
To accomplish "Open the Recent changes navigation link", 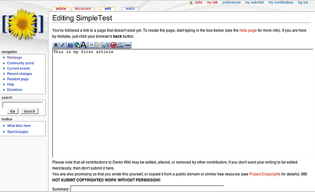I will [19, 74].
